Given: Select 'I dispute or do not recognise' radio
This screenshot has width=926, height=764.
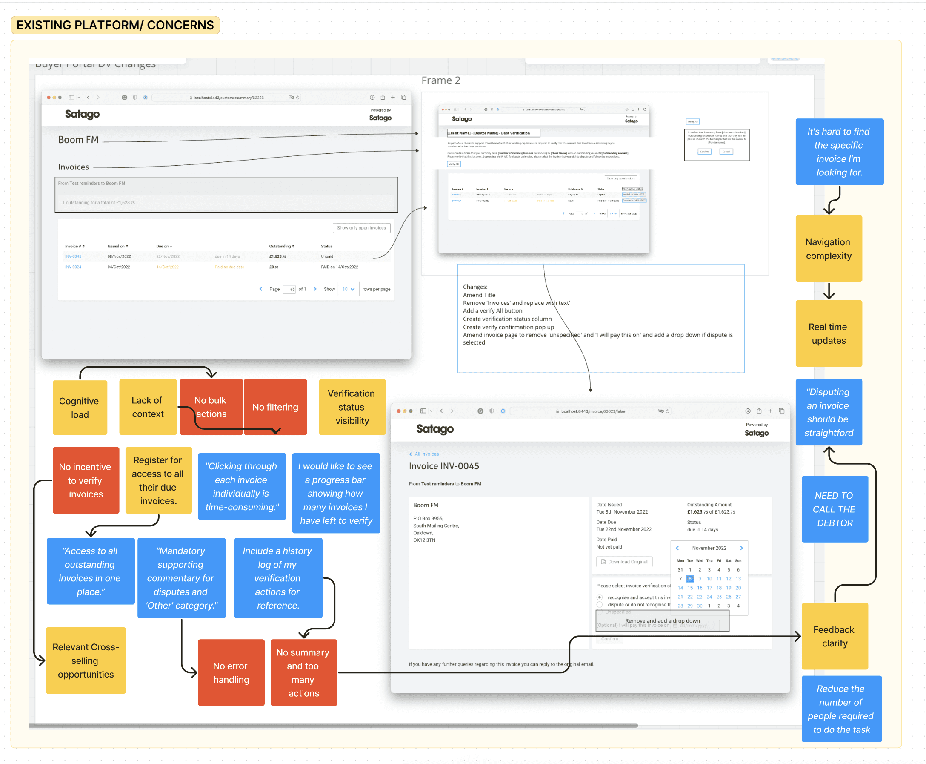Looking at the screenshot, I should [599, 605].
